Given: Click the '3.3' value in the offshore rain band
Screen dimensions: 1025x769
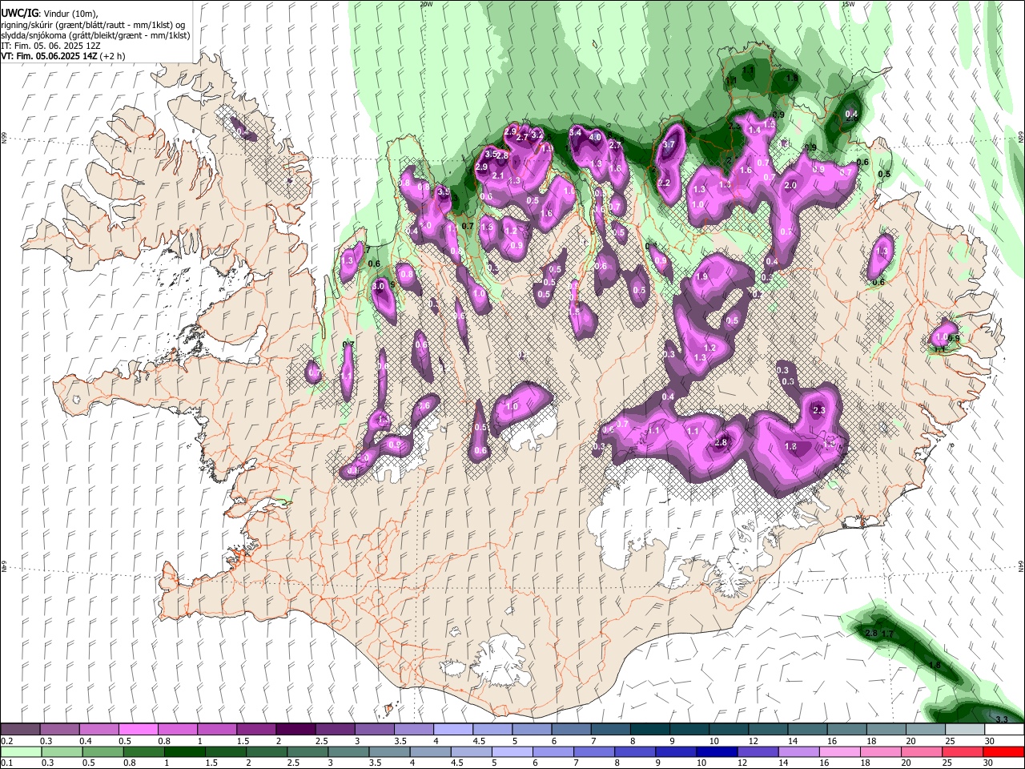Looking at the screenshot, I should click(x=1001, y=719).
